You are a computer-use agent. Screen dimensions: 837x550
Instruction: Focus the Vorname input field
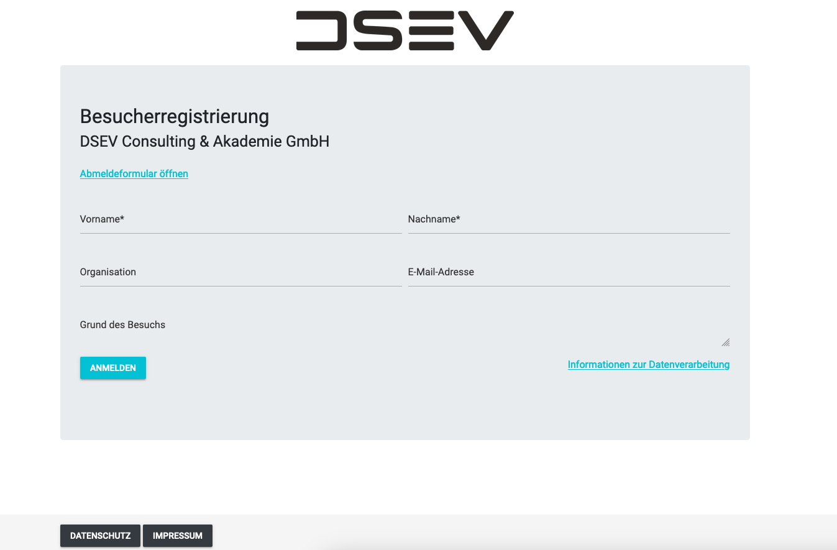[x=241, y=219]
